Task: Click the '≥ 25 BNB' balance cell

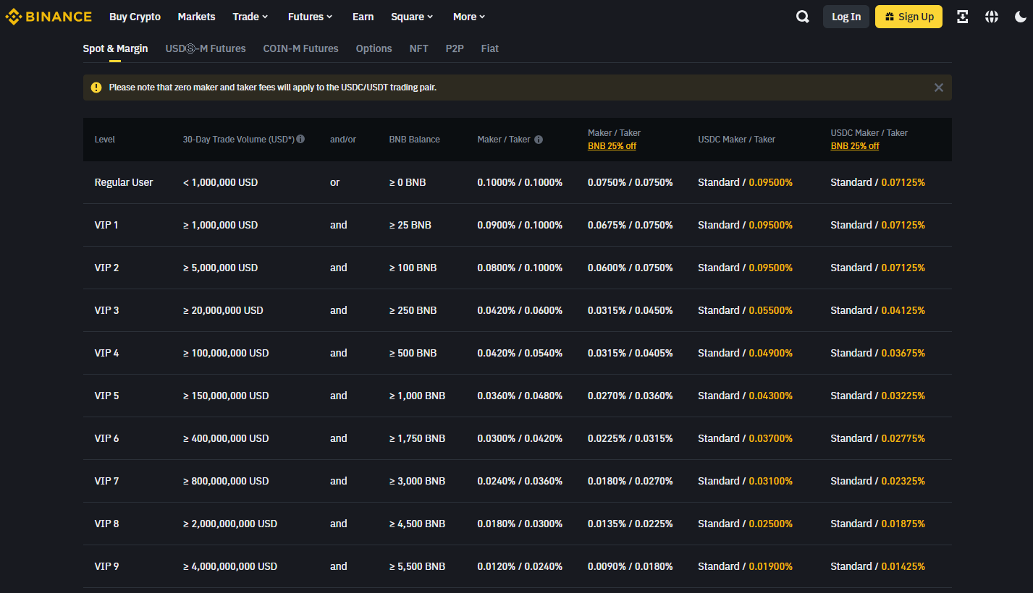Action: (410, 225)
